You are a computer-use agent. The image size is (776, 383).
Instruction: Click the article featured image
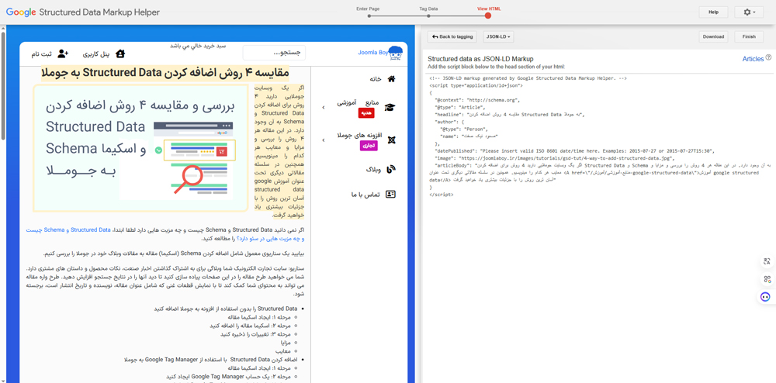point(140,148)
